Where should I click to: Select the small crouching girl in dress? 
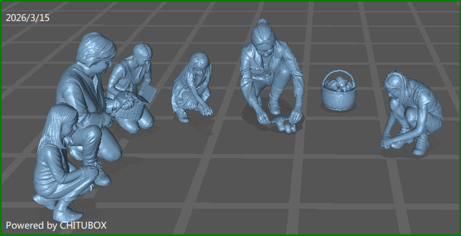(192, 87)
